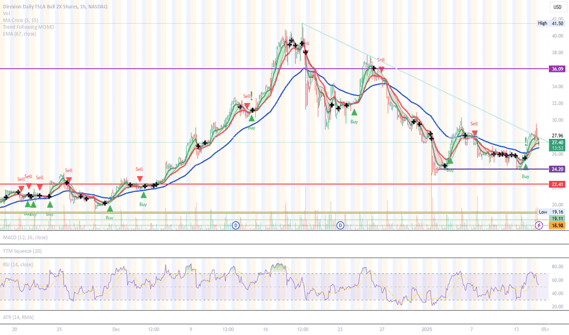Click the Dec date label on time axis

[x=116, y=329]
